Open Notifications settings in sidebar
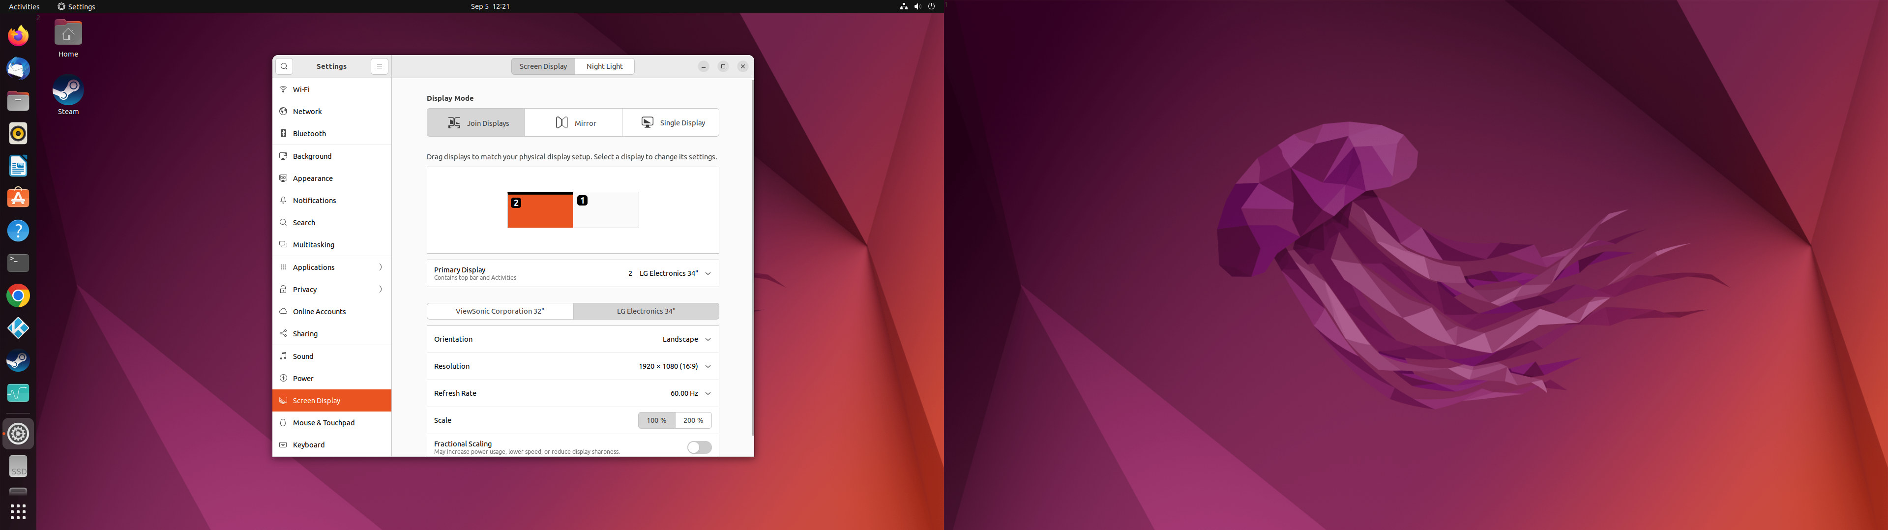The height and width of the screenshot is (530, 1888). [x=332, y=200]
